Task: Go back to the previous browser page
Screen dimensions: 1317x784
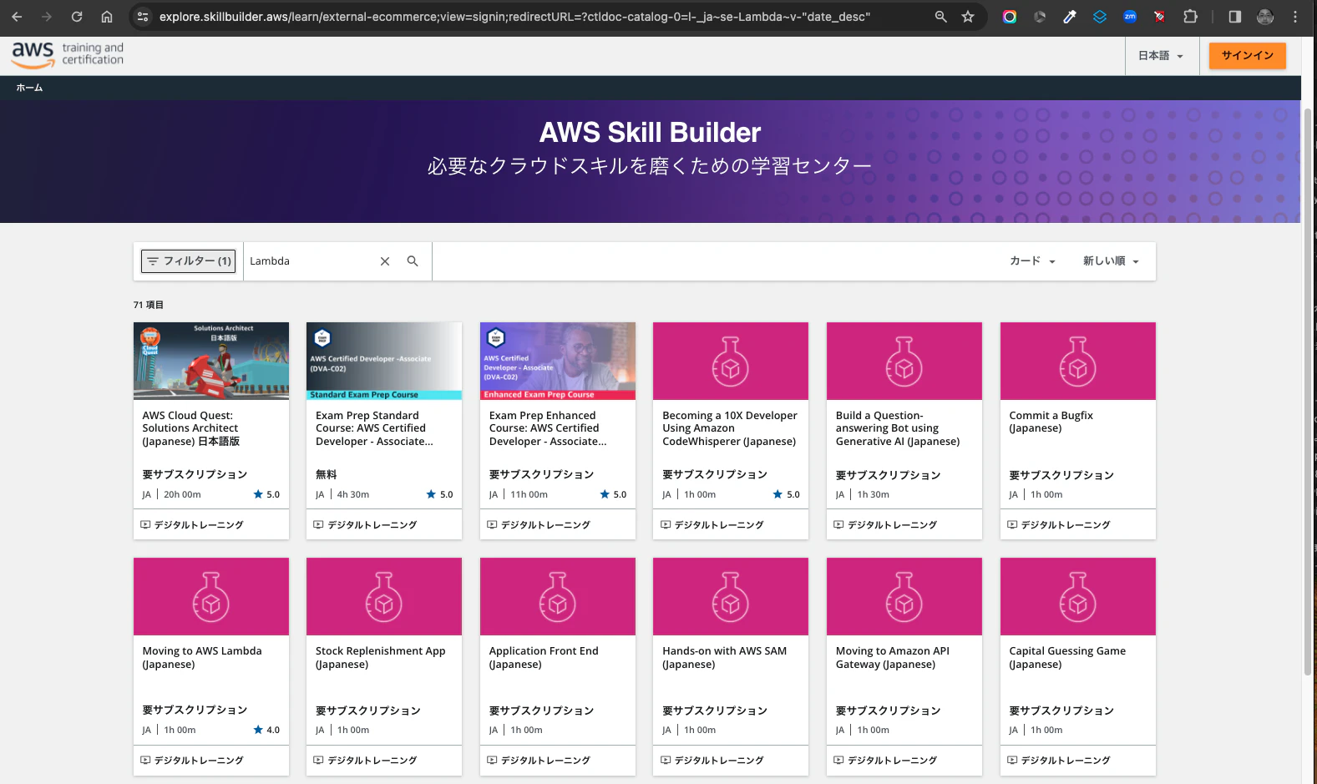Action: click(x=17, y=17)
